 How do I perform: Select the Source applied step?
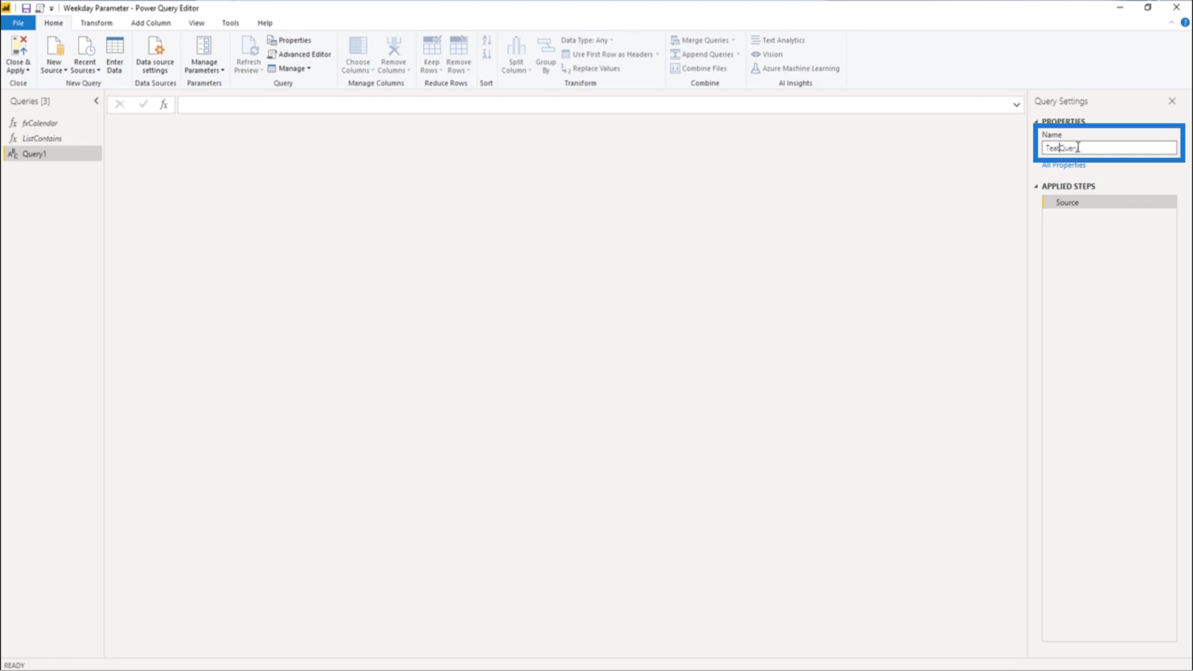coord(1108,202)
